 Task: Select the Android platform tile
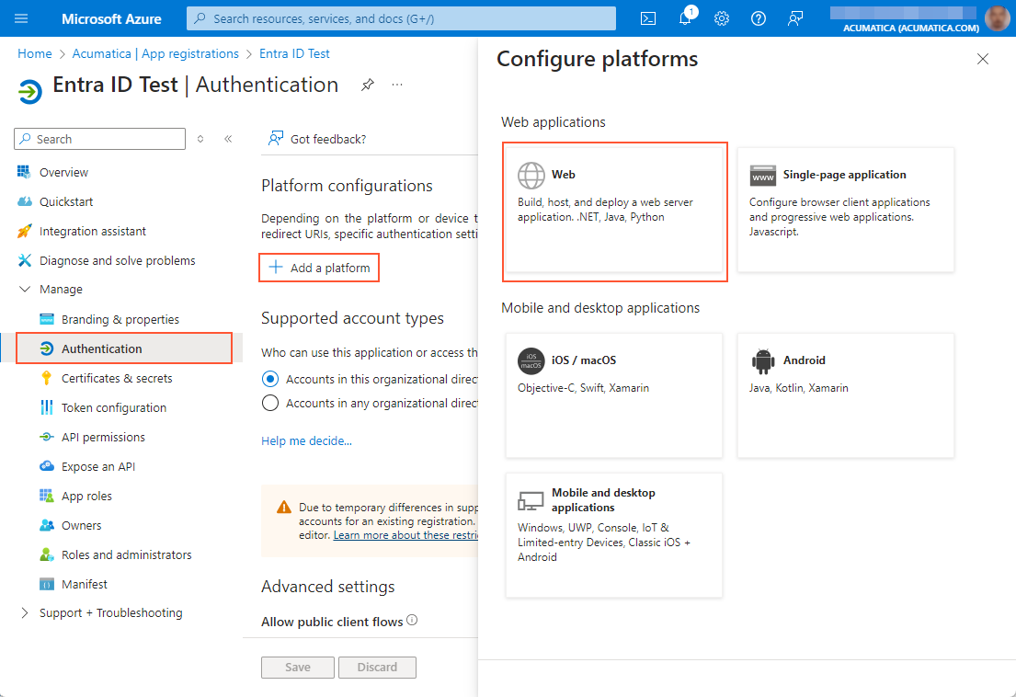click(x=844, y=395)
